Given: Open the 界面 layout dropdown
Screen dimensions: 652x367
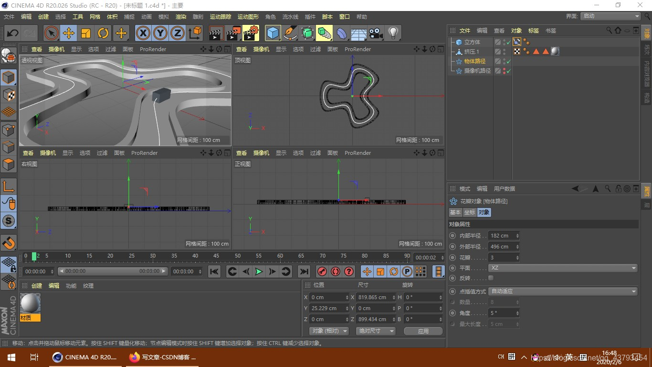Looking at the screenshot, I should [x=610, y=16].
